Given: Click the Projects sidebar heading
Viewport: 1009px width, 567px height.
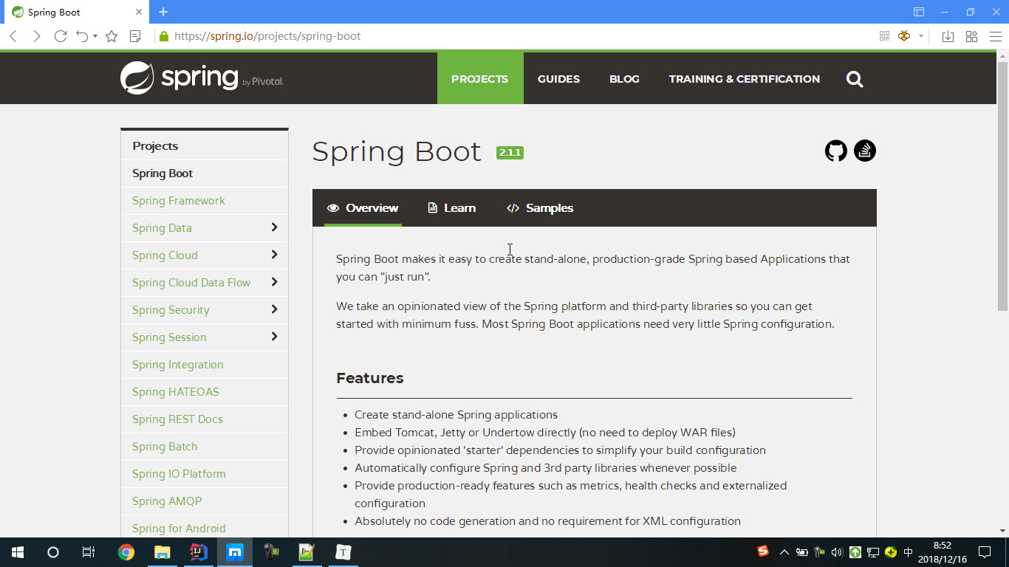Looking at the screenshot, I should point(155,146).
